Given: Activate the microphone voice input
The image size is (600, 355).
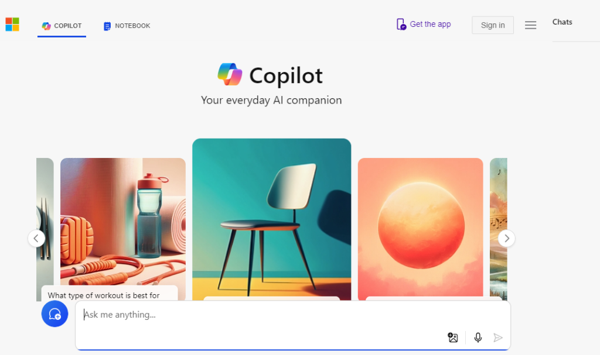Looking at the screenshot, I should point(478,337).
